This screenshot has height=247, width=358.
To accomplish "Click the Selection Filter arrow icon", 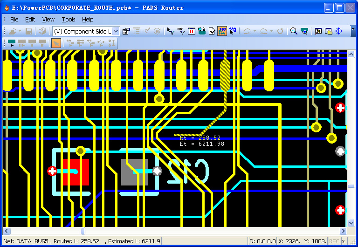I will coord(171,31).
